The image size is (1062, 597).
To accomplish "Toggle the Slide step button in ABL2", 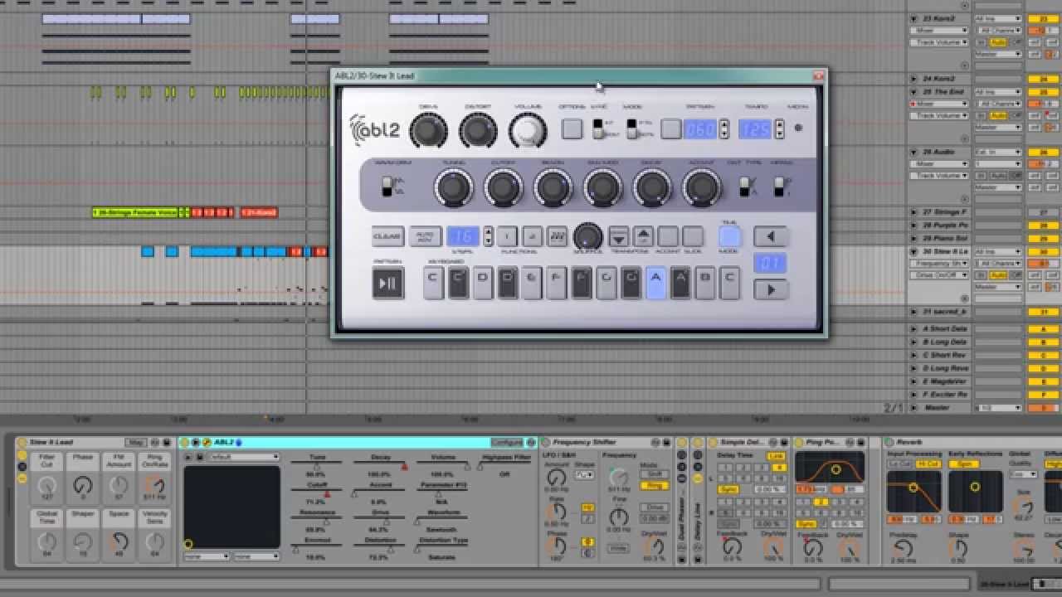I will point(693,236).
